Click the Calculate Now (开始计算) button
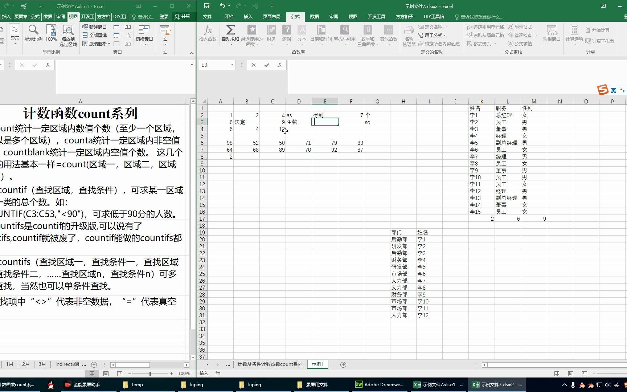Image resolution: width=627 pixels, height=392 pixels. pyautogui.click(x=598, y=30)
